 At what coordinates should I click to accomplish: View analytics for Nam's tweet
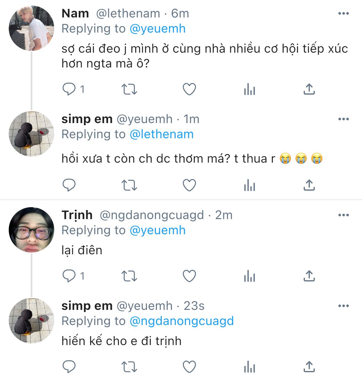(x=249, y=89)
